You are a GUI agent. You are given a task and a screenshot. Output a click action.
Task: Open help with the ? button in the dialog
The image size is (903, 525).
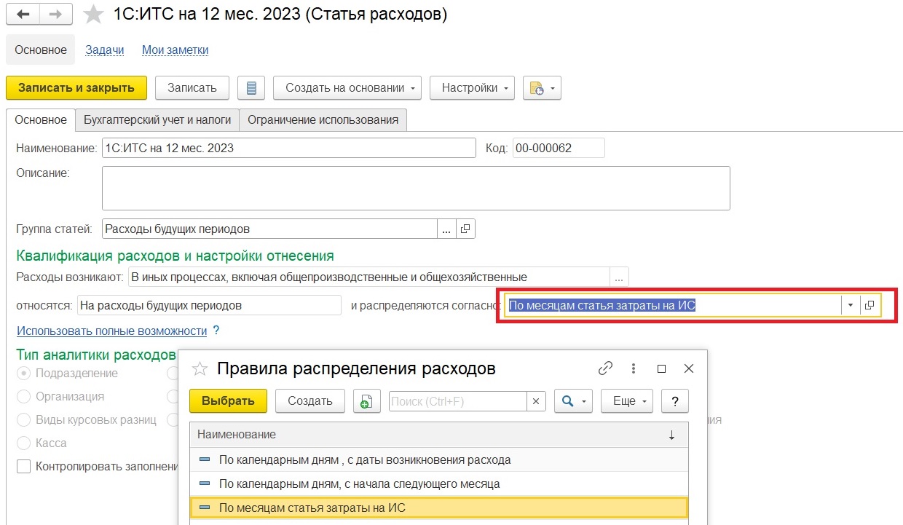click(x=675, y=401)
